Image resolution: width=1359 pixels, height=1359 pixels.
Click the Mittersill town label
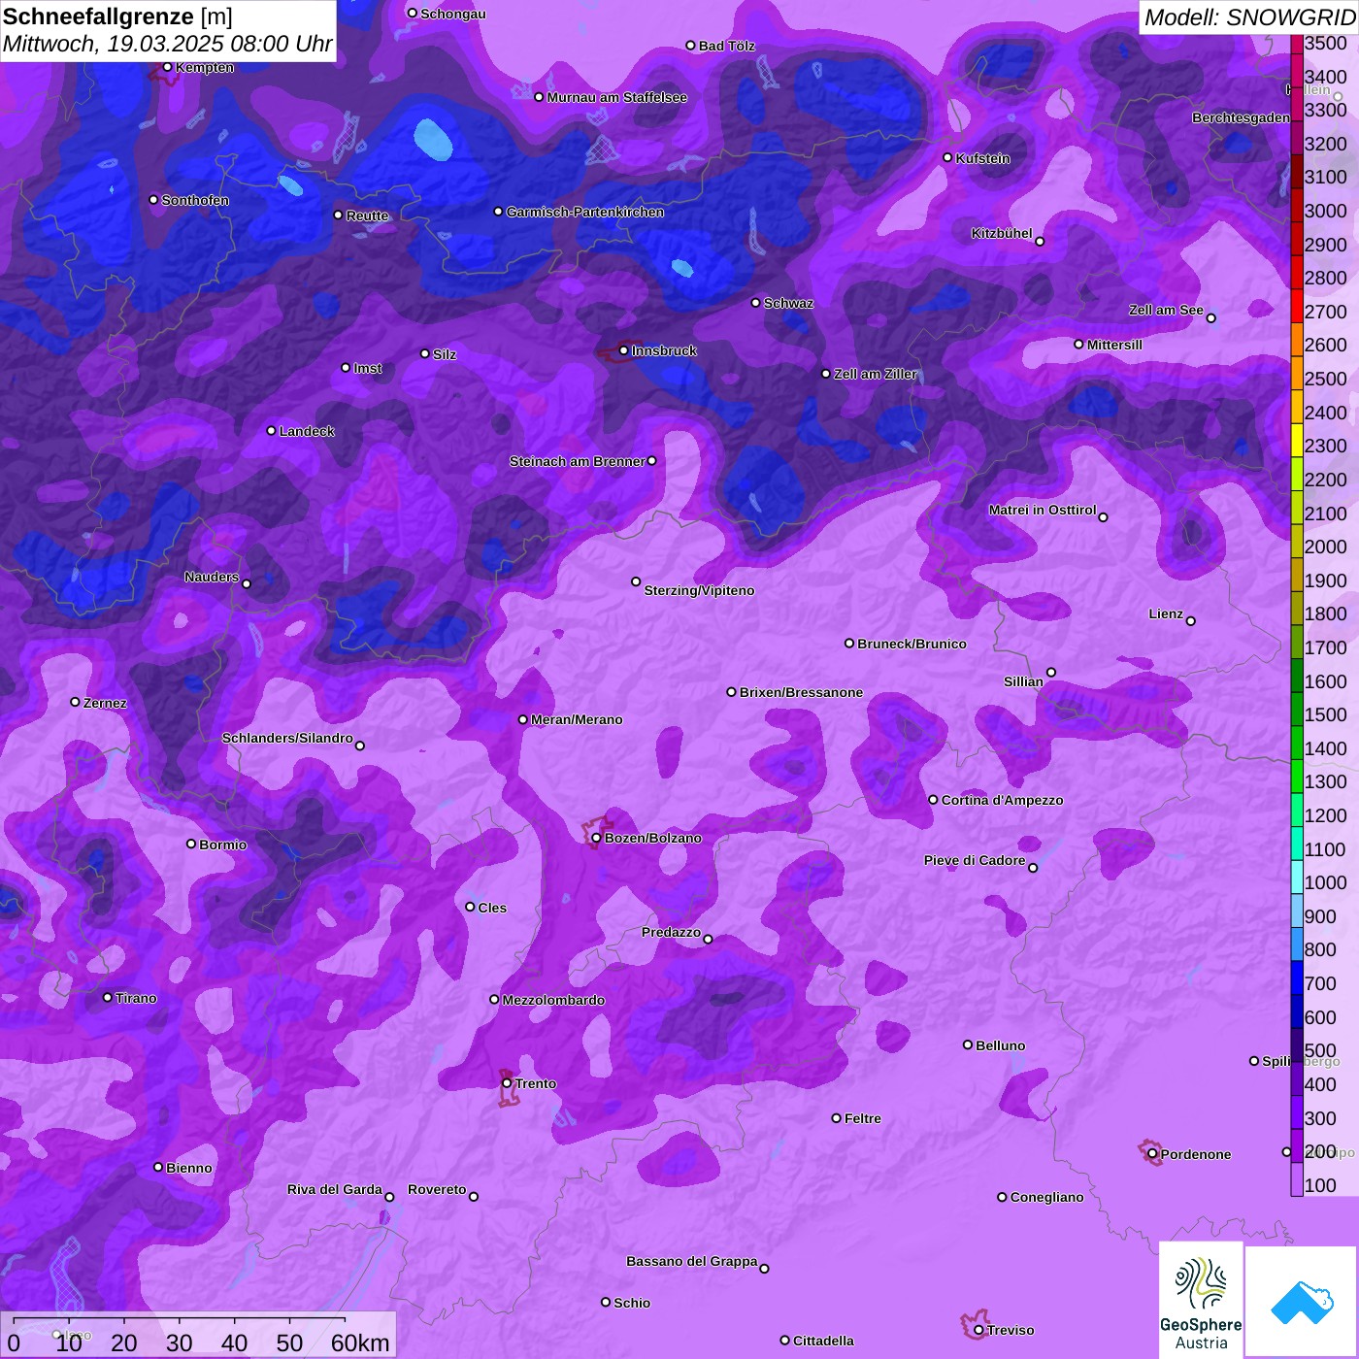pos(1114,345)
